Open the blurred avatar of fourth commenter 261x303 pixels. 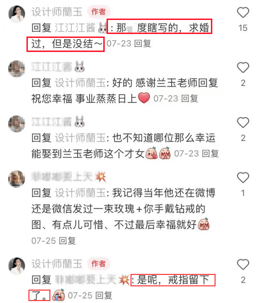[x=17, y=179]
